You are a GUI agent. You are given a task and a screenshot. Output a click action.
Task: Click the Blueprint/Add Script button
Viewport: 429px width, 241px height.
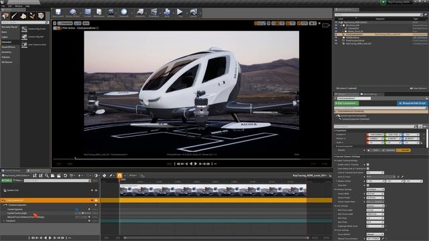point(412,103)
